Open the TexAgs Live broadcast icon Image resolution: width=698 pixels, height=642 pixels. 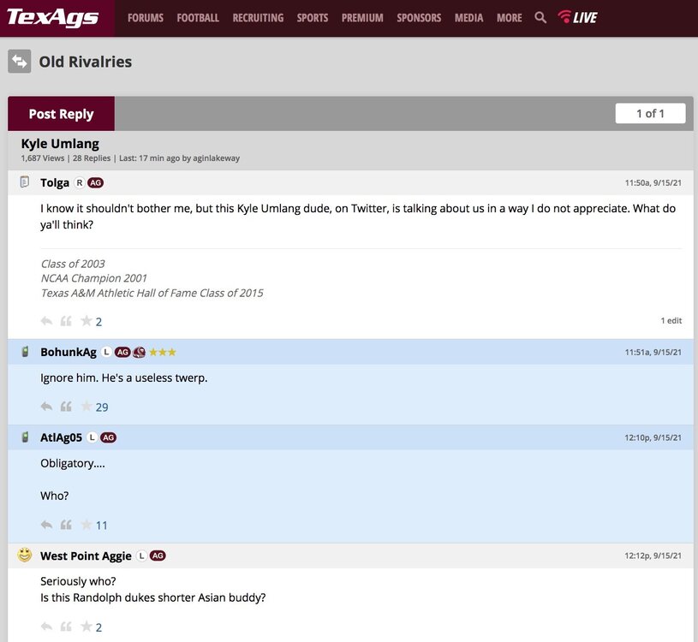click(577, 17)
